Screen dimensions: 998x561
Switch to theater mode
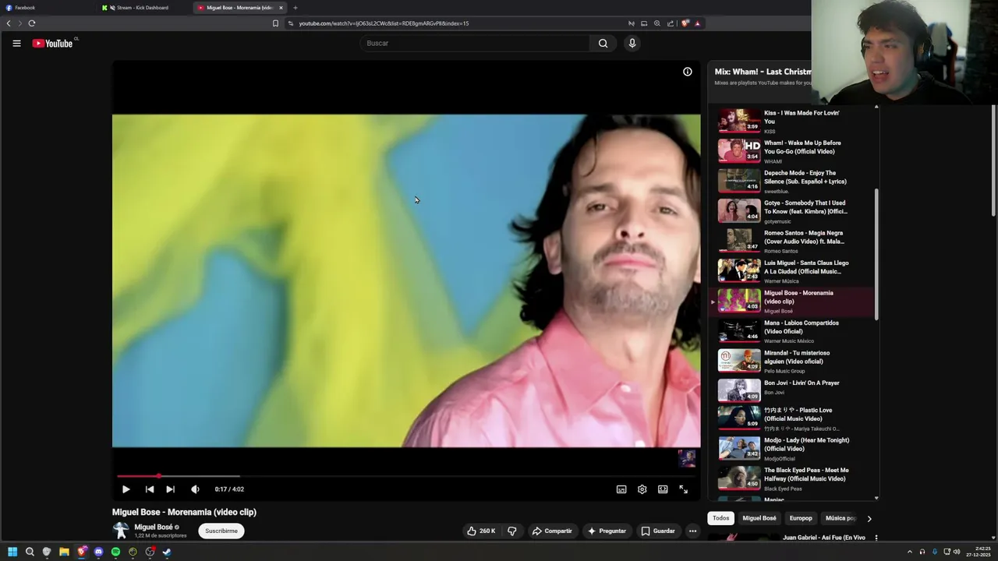click(663, 489)
